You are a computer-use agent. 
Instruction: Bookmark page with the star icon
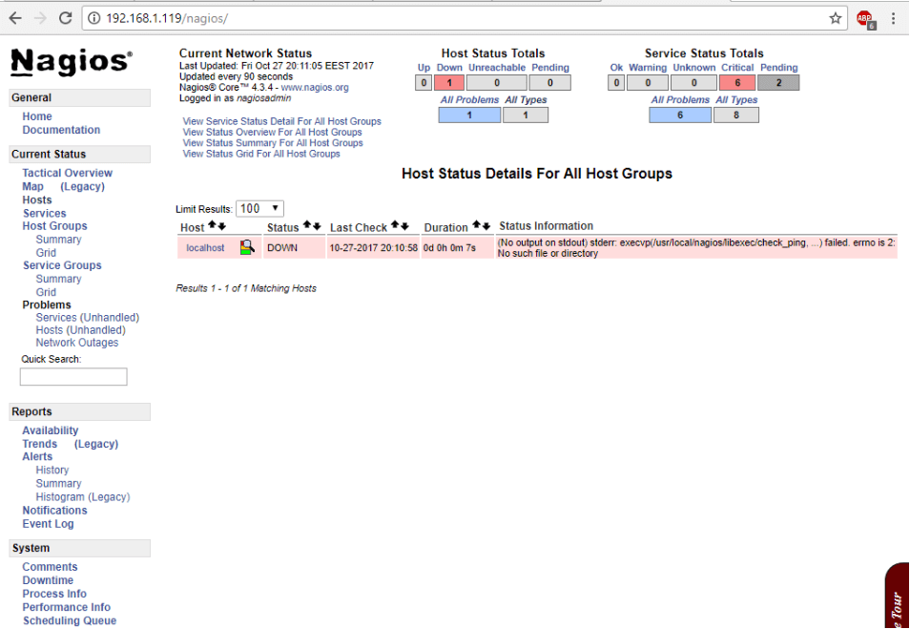click(836, 18)
